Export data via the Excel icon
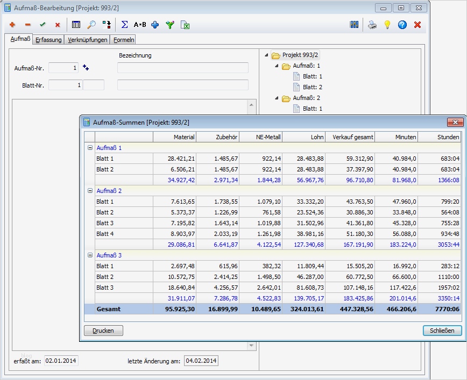This screenshot has width=467, height=380. pyautogui.click(x=185, y=25)
